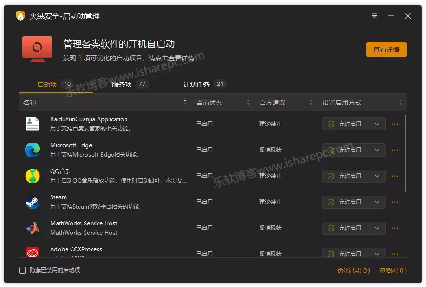The width and height of the screenshot is (426, 287).
Task: Select the Microsoft Edge name text
Action: tap(71, 145)
